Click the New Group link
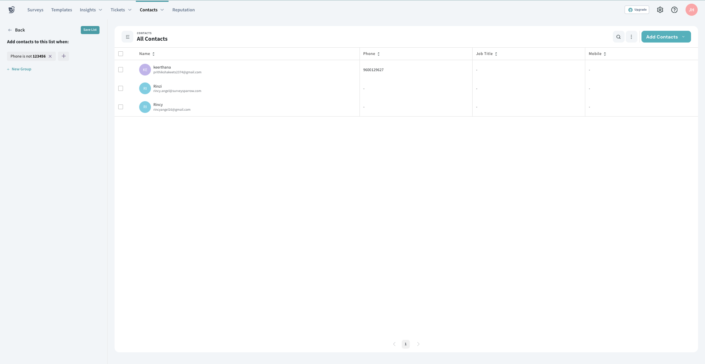This screenshot has height=364, width=705. pos(21,69)
